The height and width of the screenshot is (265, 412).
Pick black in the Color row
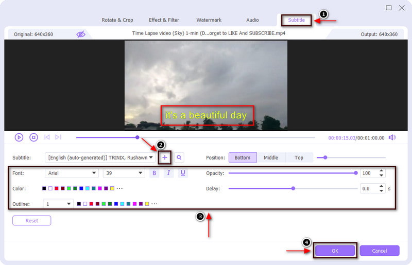tap(44, 188)
